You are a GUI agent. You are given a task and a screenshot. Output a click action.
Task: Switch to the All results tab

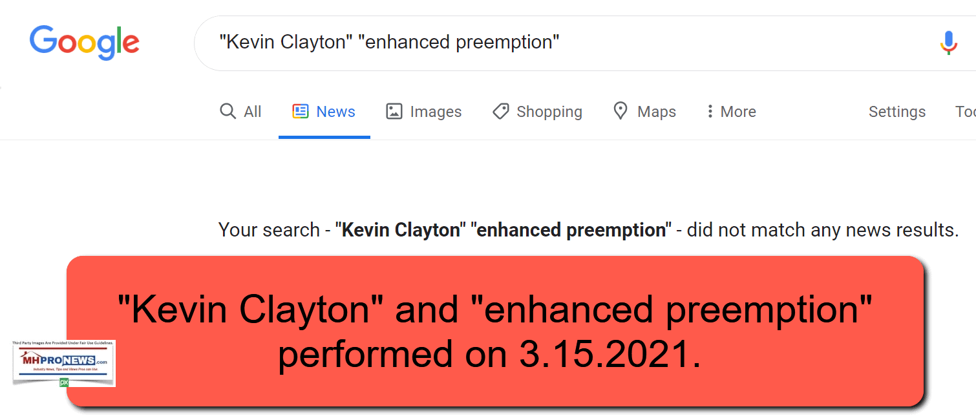(x=252, y=112)
